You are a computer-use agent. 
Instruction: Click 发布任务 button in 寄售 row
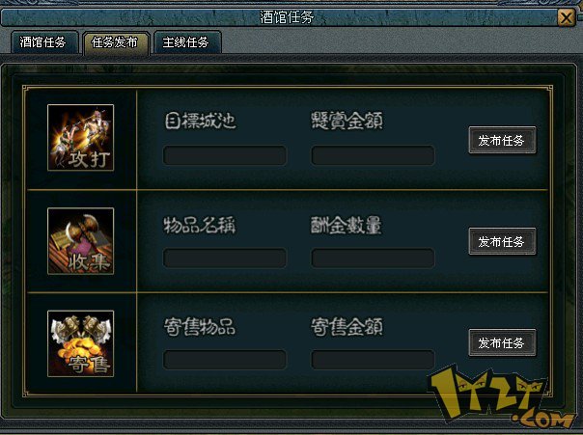[502, 342]
